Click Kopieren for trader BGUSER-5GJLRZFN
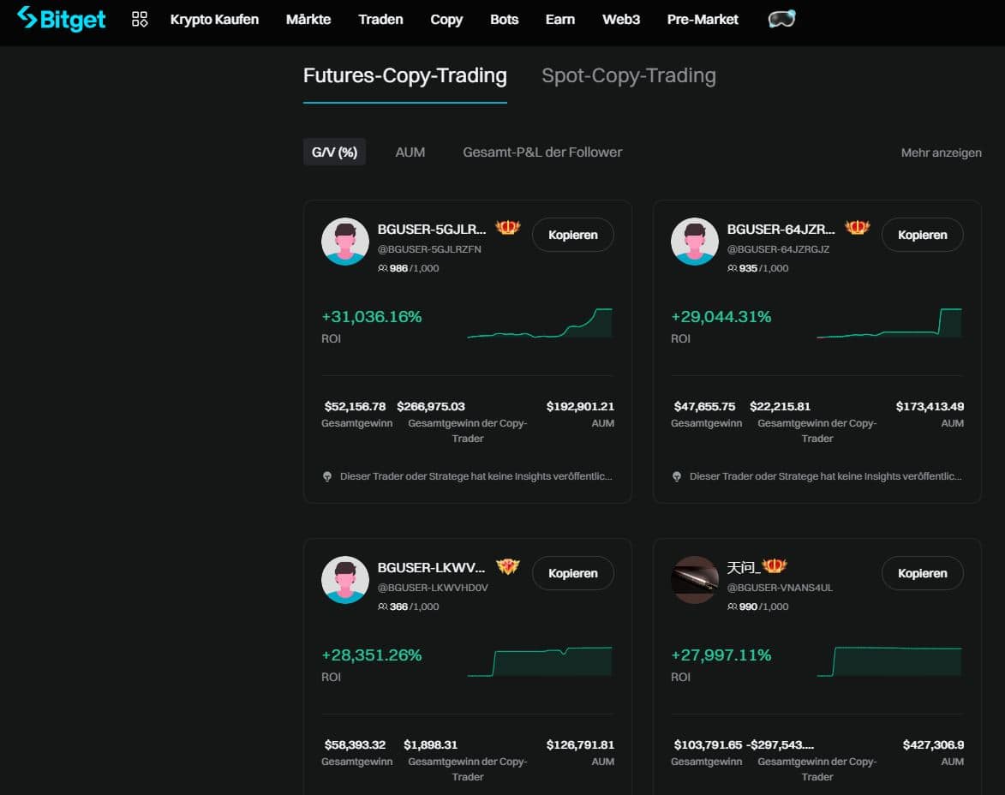 point(572,235)
